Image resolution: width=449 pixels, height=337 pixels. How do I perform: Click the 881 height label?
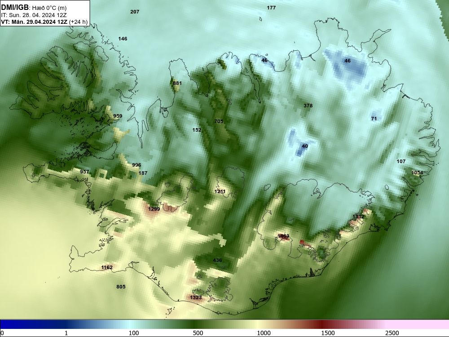coord(177,83)
